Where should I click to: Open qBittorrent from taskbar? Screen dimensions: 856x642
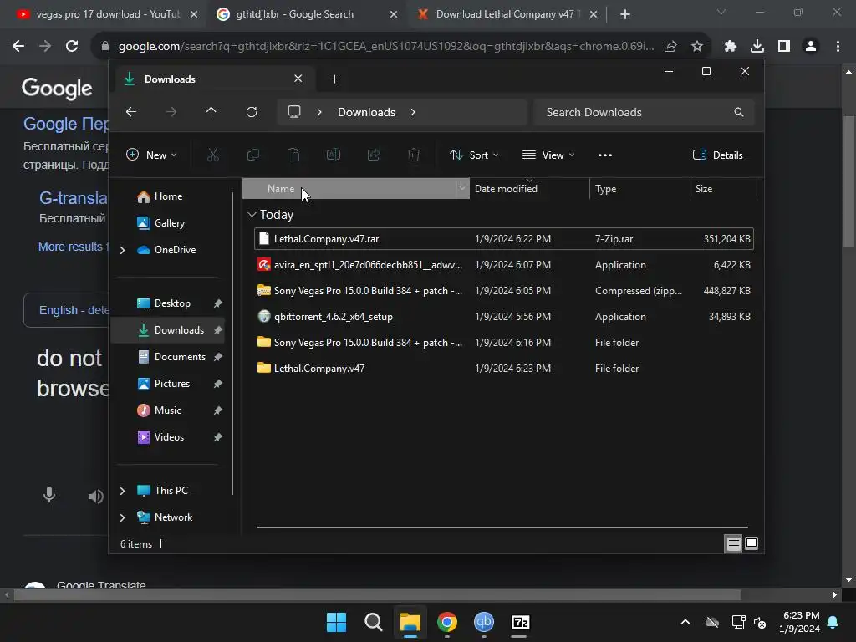coord(484,622)
